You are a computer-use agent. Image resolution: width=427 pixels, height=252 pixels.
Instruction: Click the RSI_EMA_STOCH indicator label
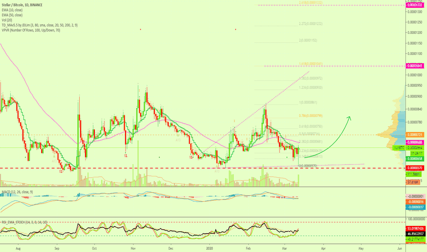tap(24, 222)
